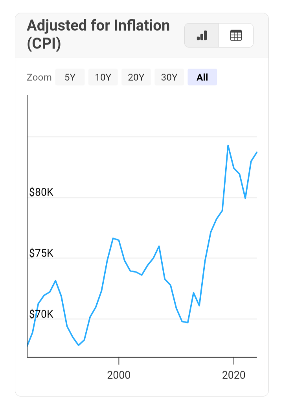Click the $70K y-axis label
283x397 pixels.
coord(41,314)
